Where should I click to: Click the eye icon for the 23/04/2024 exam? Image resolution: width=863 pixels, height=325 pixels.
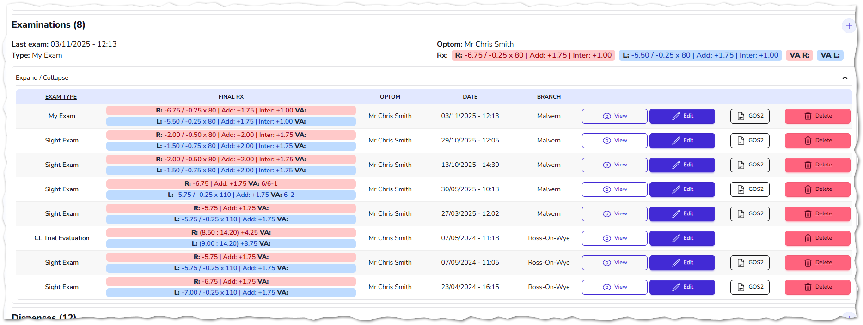(607, 287)
